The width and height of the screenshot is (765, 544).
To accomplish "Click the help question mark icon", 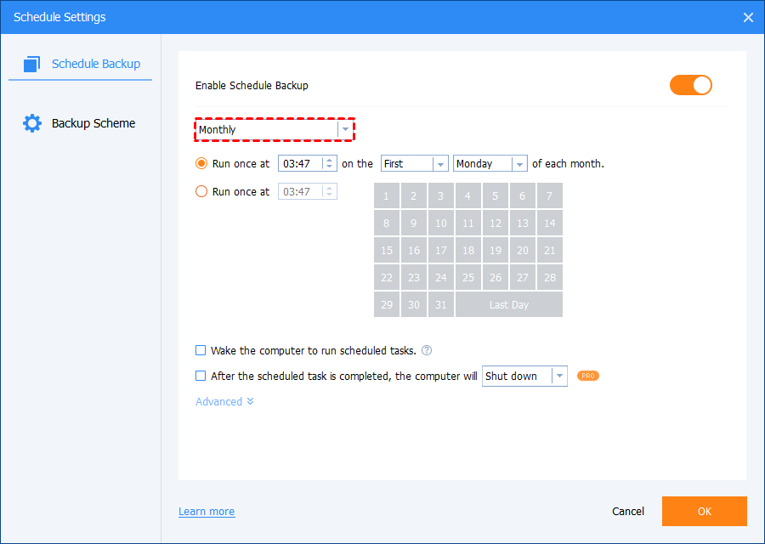I will (x=427, y=350).
